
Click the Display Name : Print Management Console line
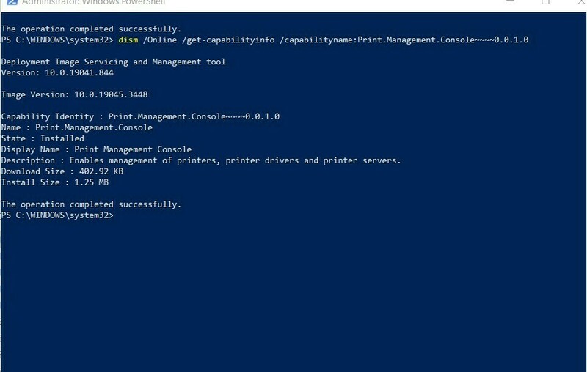[96, 149]
